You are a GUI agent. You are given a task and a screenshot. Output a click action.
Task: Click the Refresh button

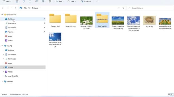pos(123,8)
